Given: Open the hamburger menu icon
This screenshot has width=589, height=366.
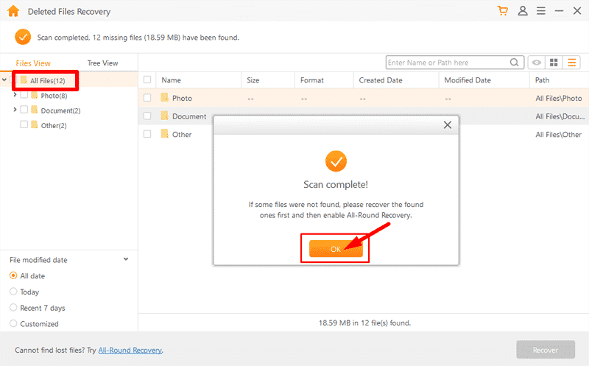Looking at the screenshot, I should [541, 11].
